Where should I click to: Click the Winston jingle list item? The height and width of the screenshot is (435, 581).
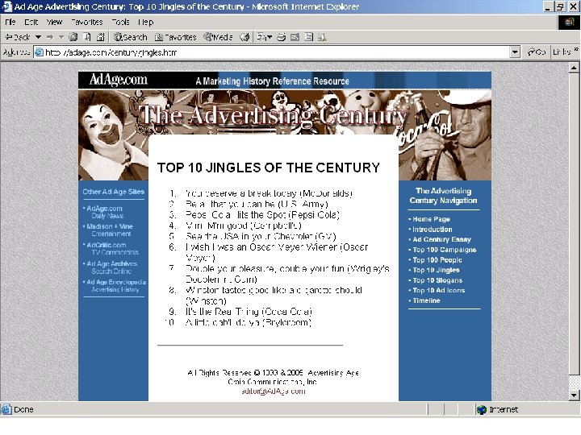coord(274,296)
